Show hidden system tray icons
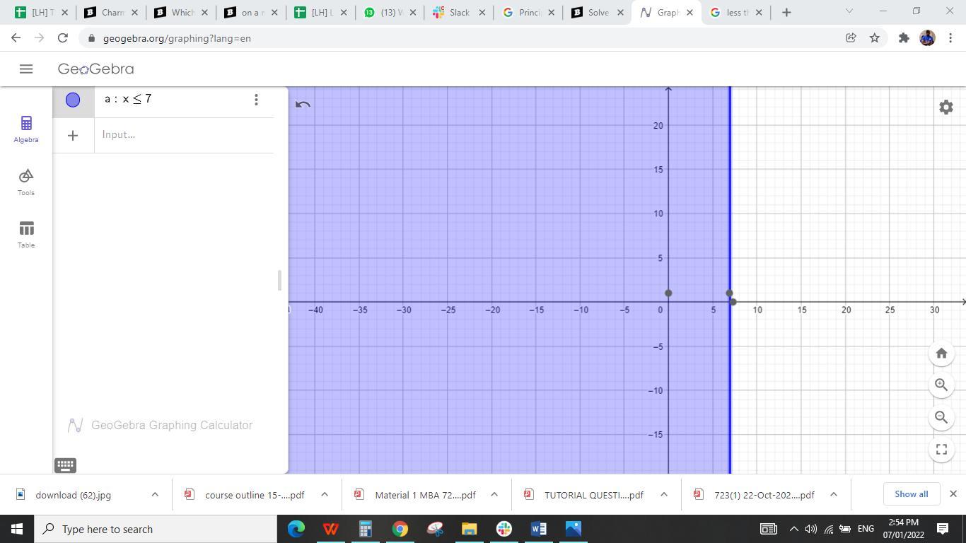Viewport: 966px width, 543px height. tap(793, 529)
